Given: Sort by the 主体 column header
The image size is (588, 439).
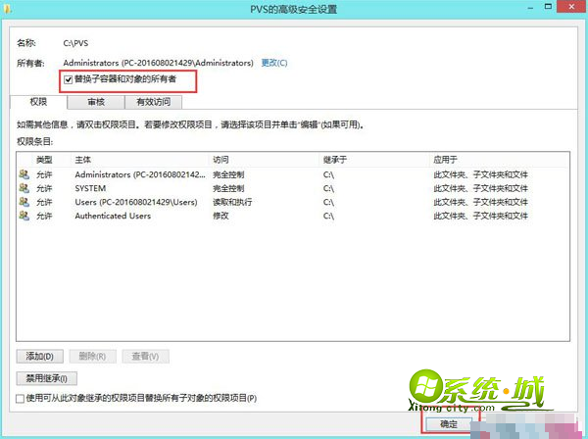Looking at the screenshot, I should [x=83, y=160].
